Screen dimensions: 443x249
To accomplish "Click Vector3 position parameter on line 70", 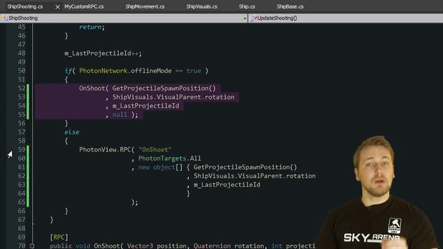I will click(x=156, y=246).
